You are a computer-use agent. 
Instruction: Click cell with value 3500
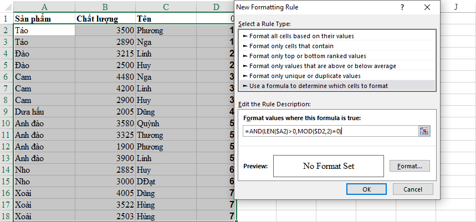105,30
